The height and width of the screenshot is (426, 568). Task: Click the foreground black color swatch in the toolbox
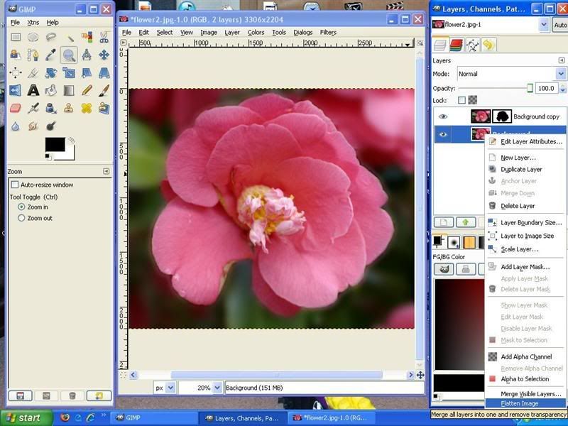pos(55,145)
